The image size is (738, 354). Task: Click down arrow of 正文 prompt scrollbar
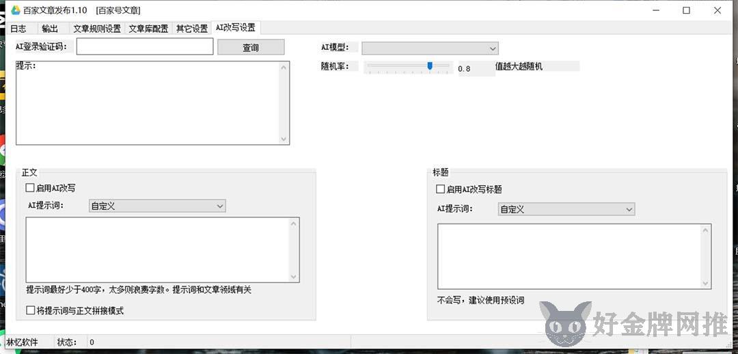click(x=294, y=277)
